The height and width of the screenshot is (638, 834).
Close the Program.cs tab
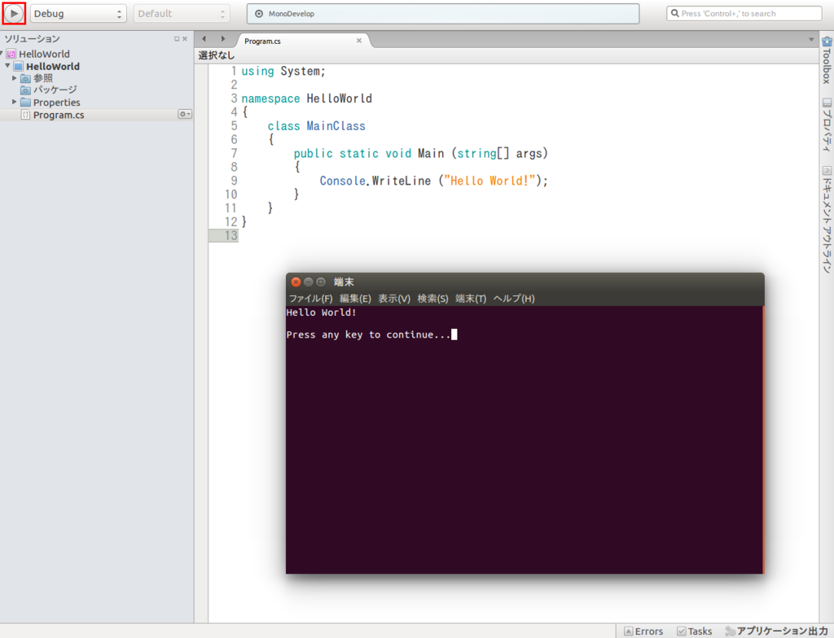pyautogui.click(x=359, y=41)
